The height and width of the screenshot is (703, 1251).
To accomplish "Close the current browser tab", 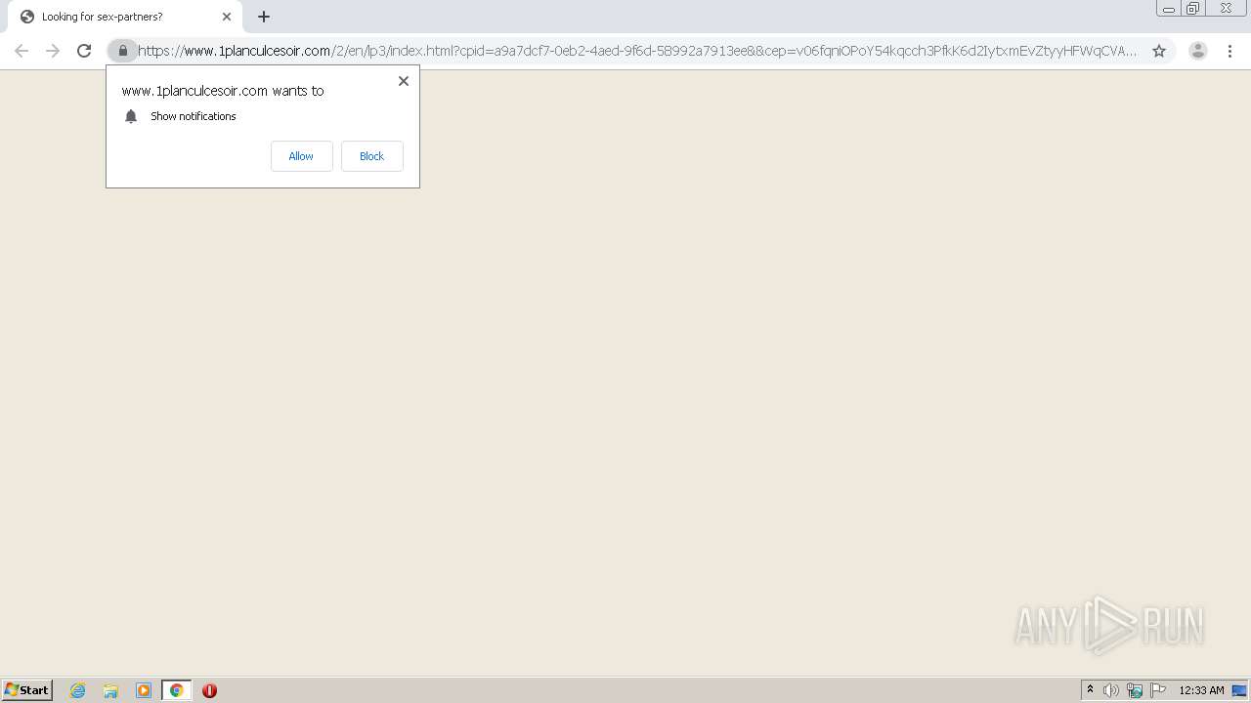I will click(227, 17).
